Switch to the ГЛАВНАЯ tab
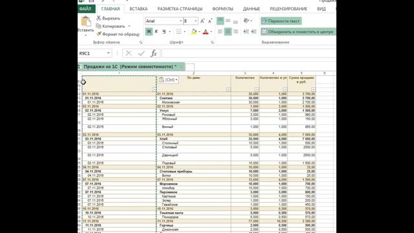The height and width of the screenshot is (233, 414). (111, 8)
